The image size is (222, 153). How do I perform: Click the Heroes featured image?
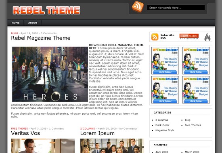point(50,74)
